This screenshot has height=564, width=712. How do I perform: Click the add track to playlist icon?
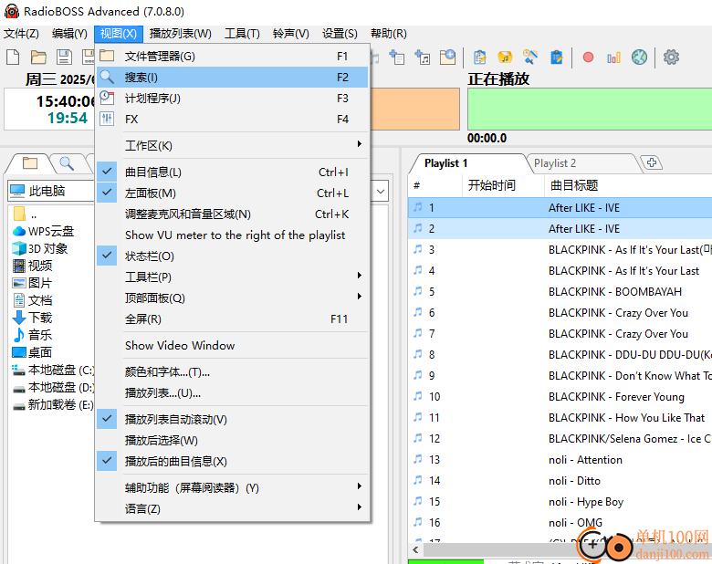point(397,57)
